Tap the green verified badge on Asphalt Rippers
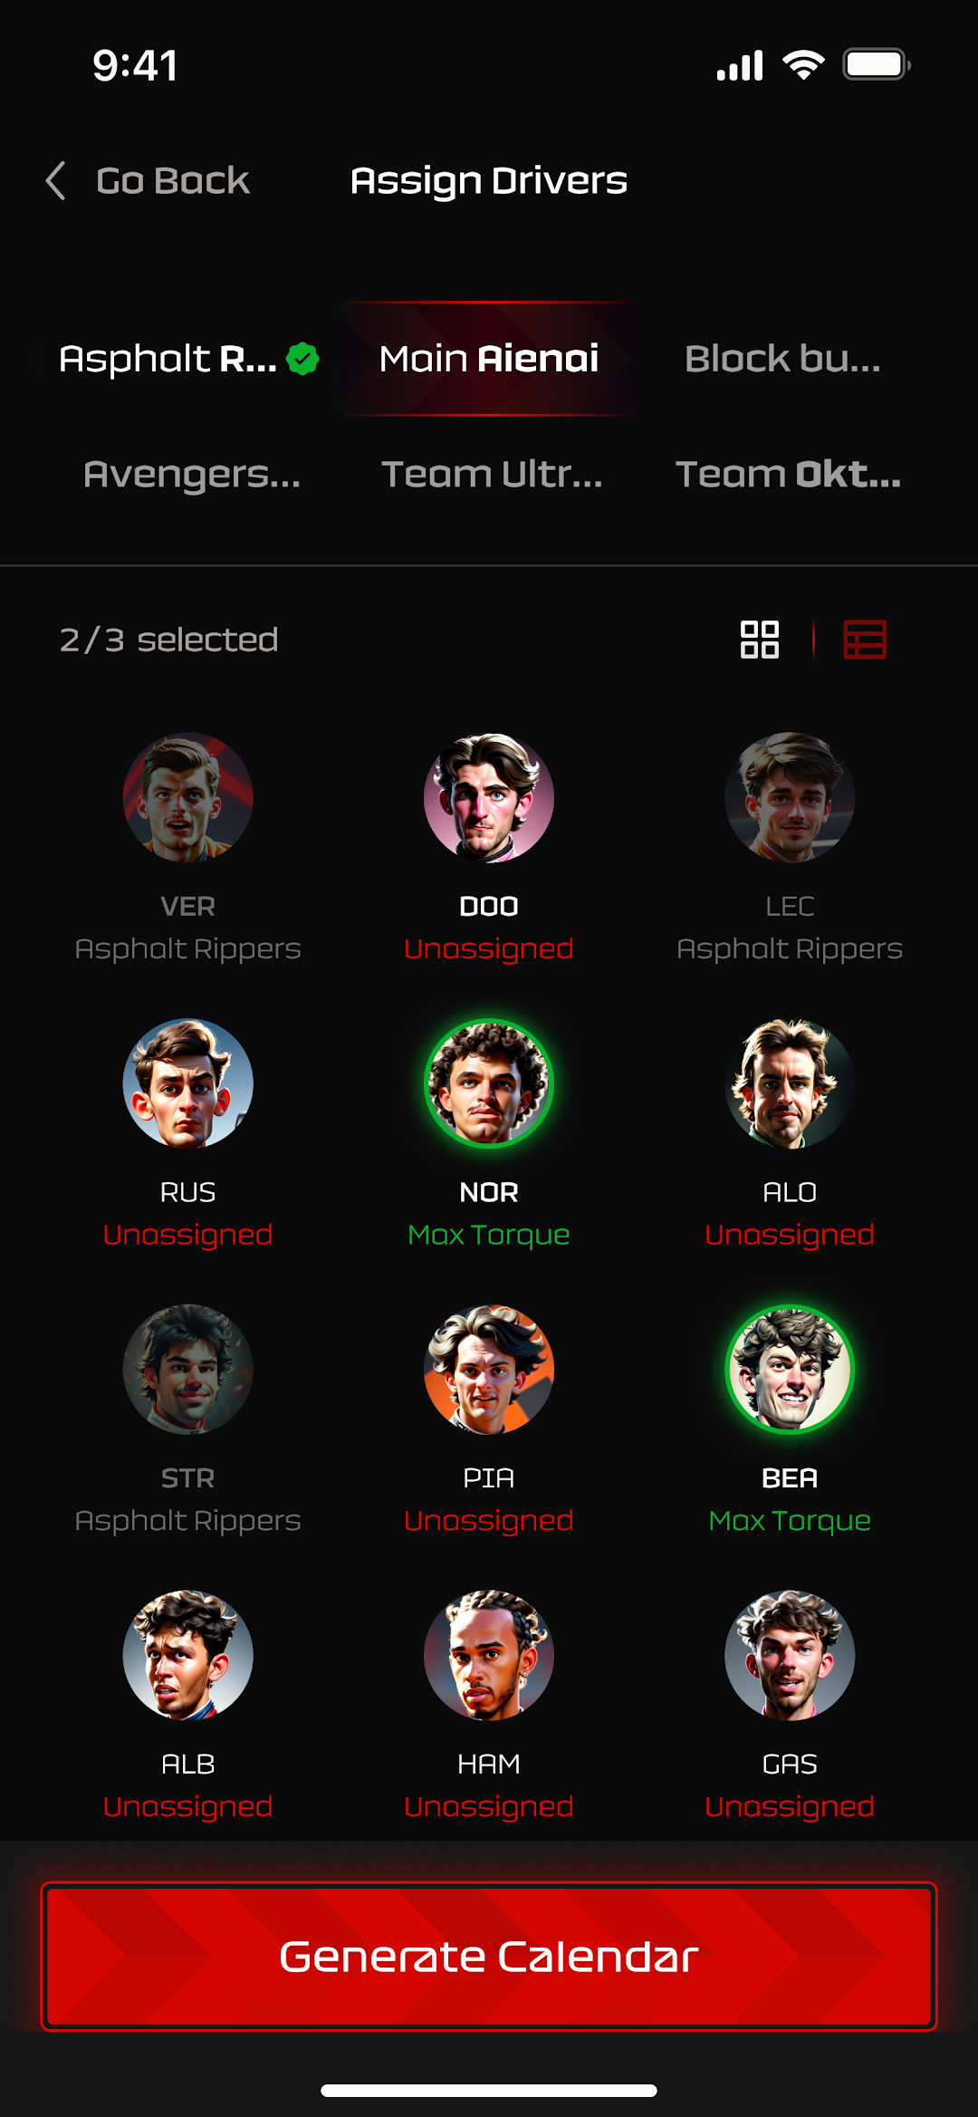Screen dimensions: 978x2117 (x=302, y=359)
